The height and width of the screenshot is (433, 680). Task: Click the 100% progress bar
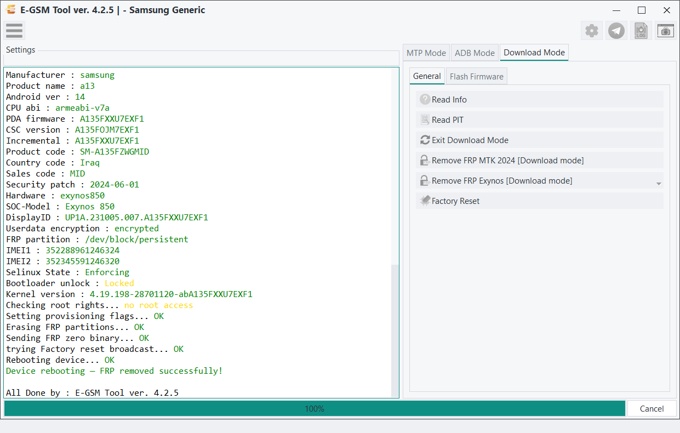[315, 408]
